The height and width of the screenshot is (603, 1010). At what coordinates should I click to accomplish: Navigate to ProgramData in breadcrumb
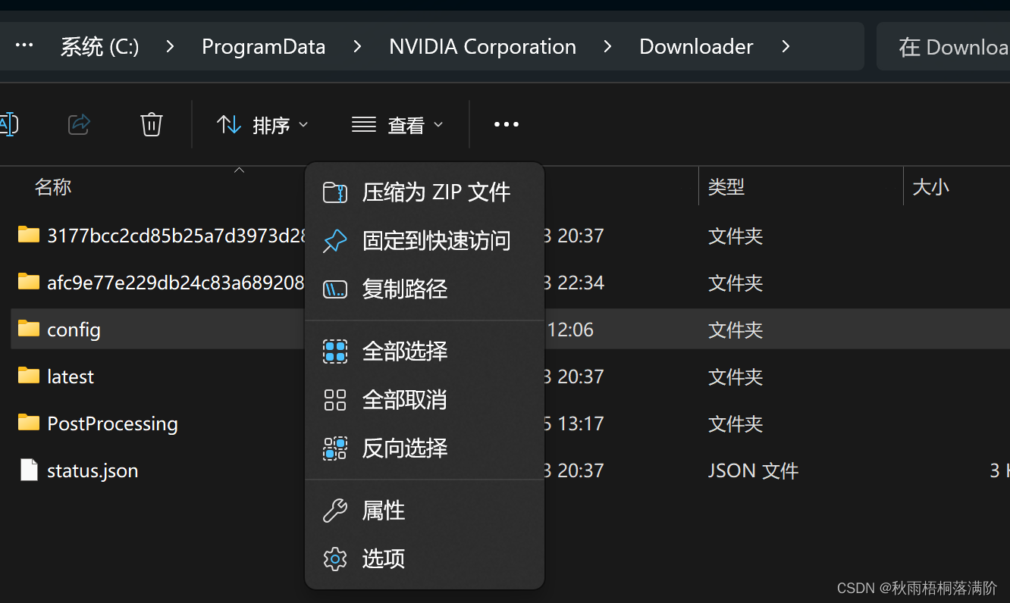(x=263, y=47)
